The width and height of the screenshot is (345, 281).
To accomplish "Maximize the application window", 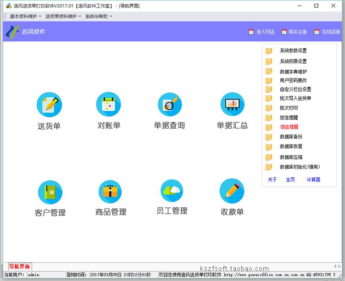I will pos(316,6).
